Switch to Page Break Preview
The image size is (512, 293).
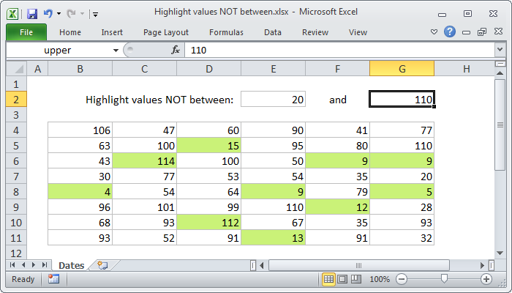[355, 279]
